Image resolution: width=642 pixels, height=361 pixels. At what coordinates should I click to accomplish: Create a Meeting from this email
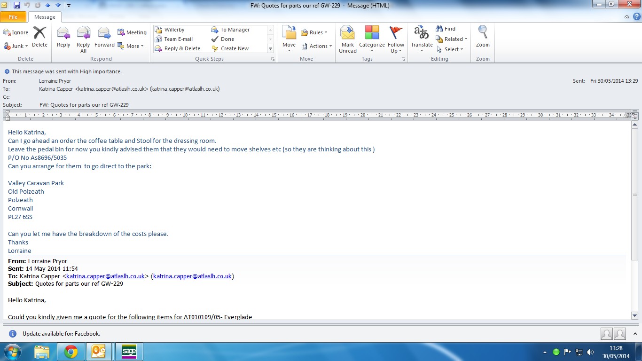[132, 32]
